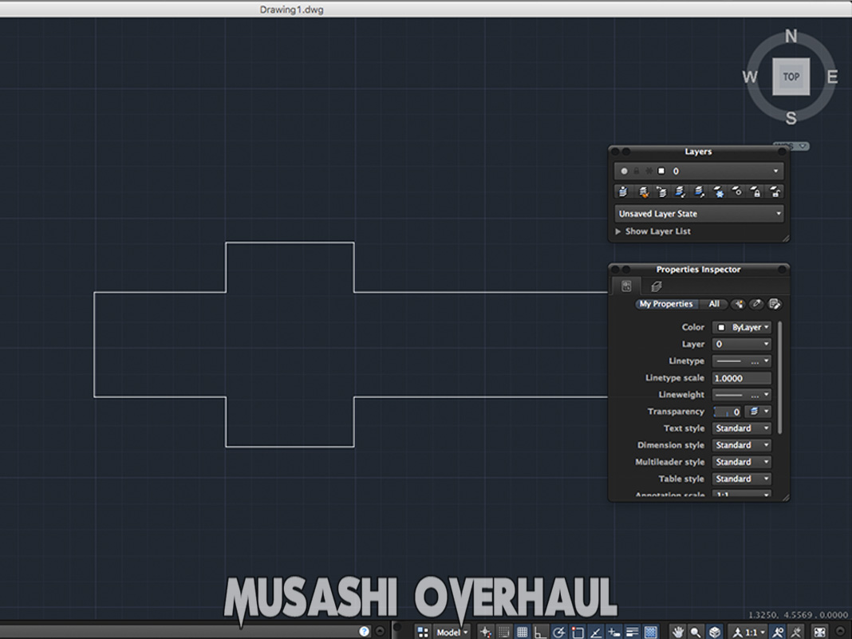Viewport: 852px width, 639px height.
Task: Click Make Object's Layer Current icon in Layers panel
Action: pyautogui.click(x=623, y=191)
